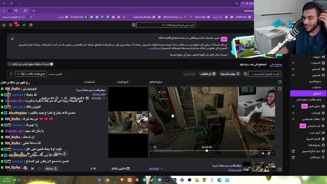The image size is (327, 184).
Task: Switch to the مقاطع قناتي tab
Action: tap(276, 64)
